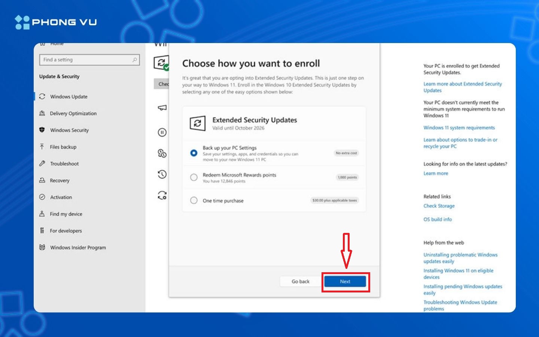Click the Files backup arrow icon
Image resolution: width=539 pixels, height=337 pixels.
[x=42, y=147]
